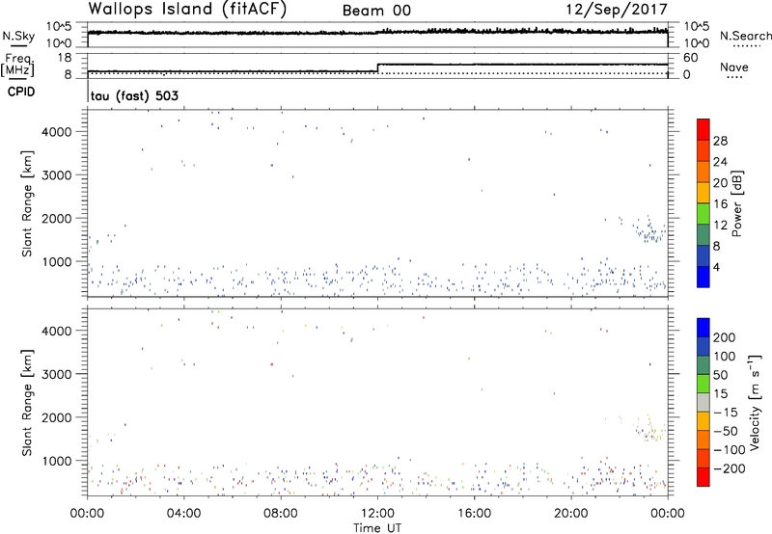Click the '2000' tick on the power panel
The width and height of the screenshot is (772, 534).
tap(57, 219)
